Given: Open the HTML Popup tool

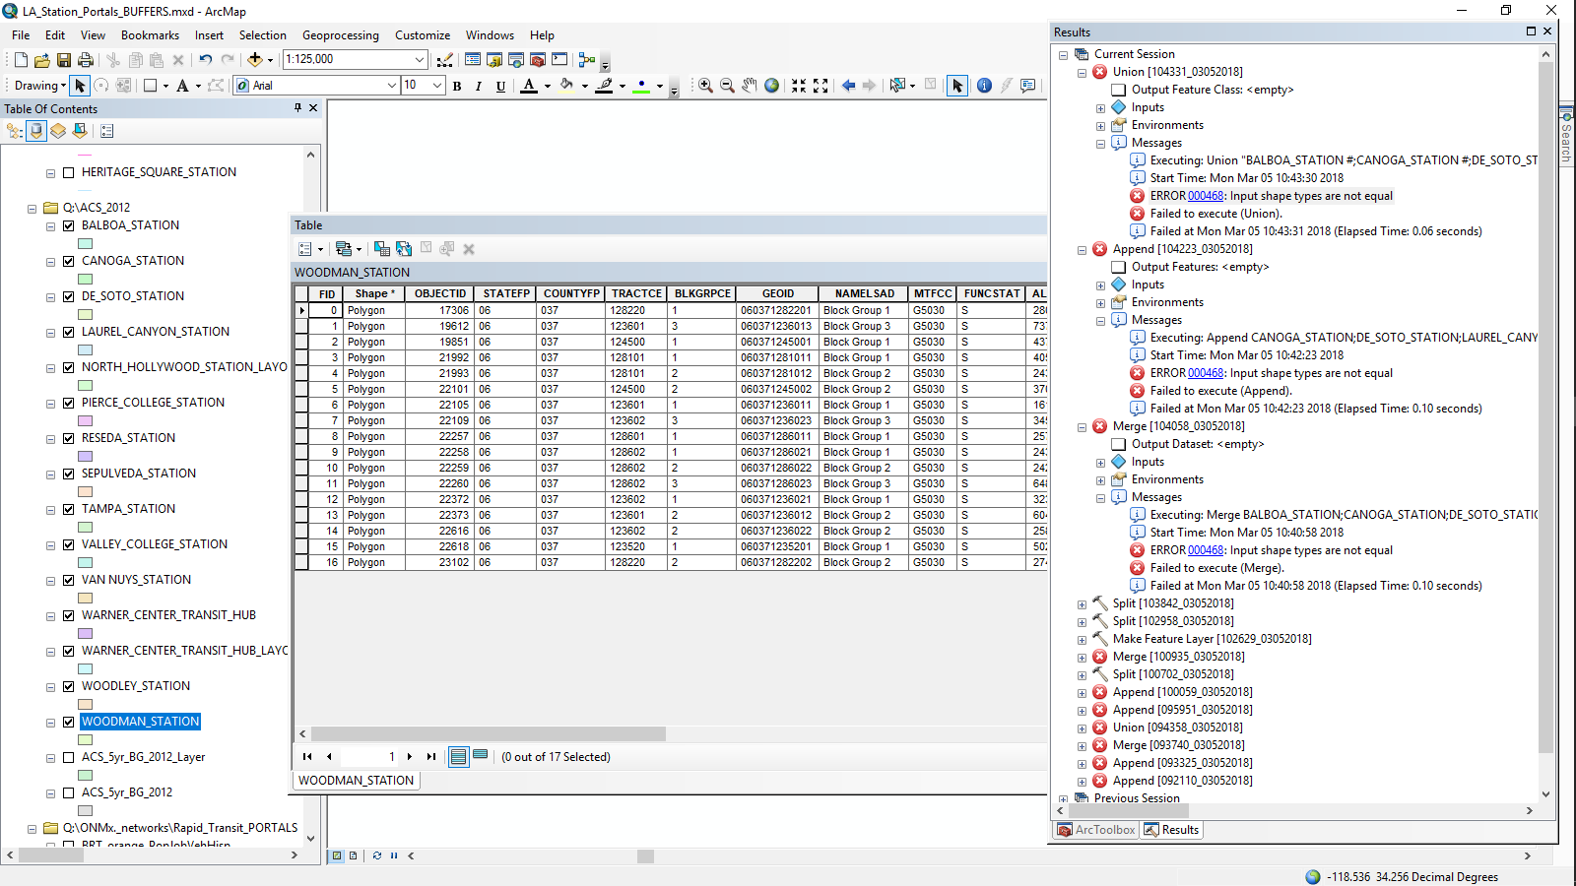Looking at the screenshot, I should [x=1028, y=86].
